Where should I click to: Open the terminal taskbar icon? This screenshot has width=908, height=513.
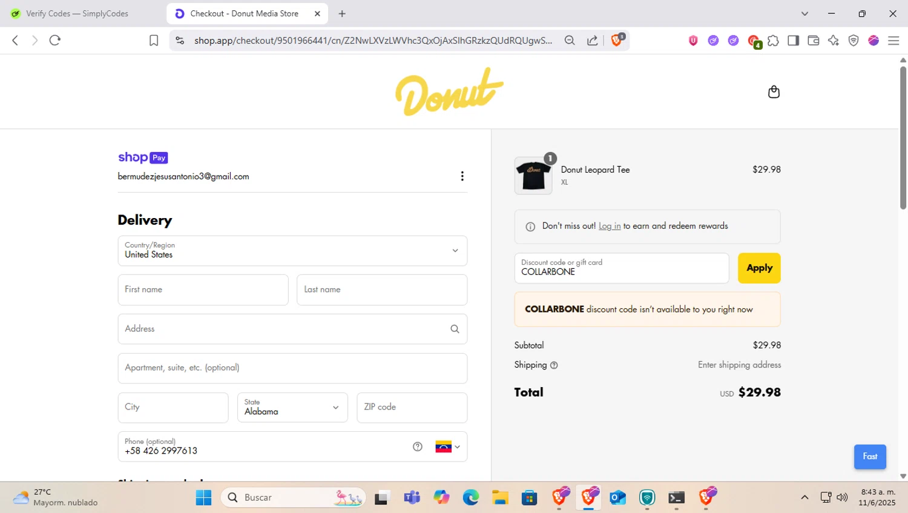[x=676, y=498]
